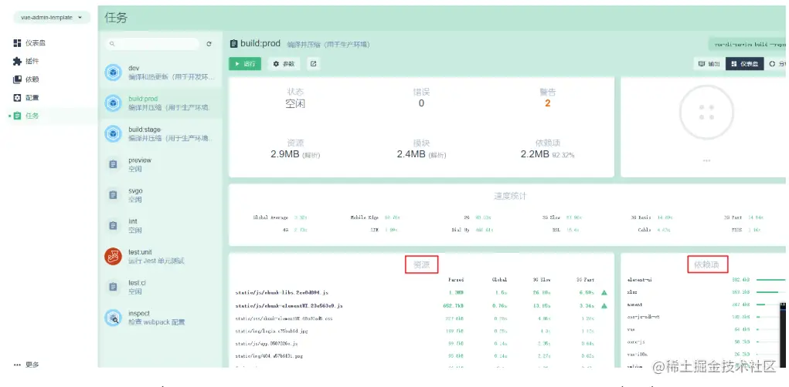Click the Dial Up speed stat

click(x=472, y=230)
